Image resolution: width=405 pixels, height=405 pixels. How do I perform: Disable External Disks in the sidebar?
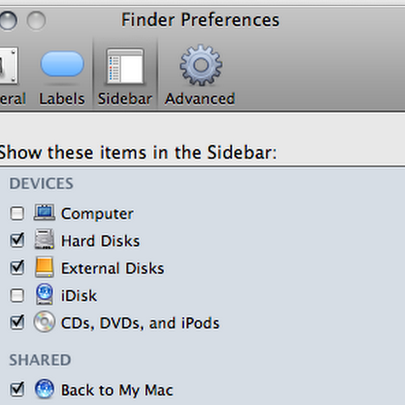(17, 268)
